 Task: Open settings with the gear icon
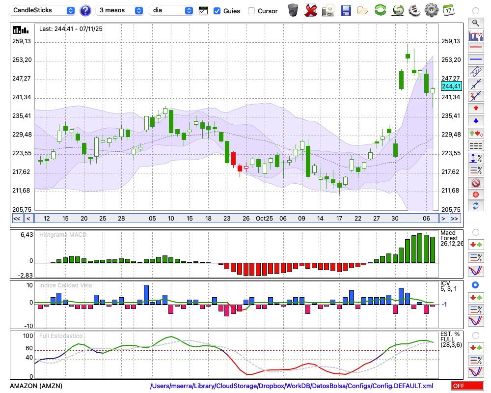[x=431, y=10]
